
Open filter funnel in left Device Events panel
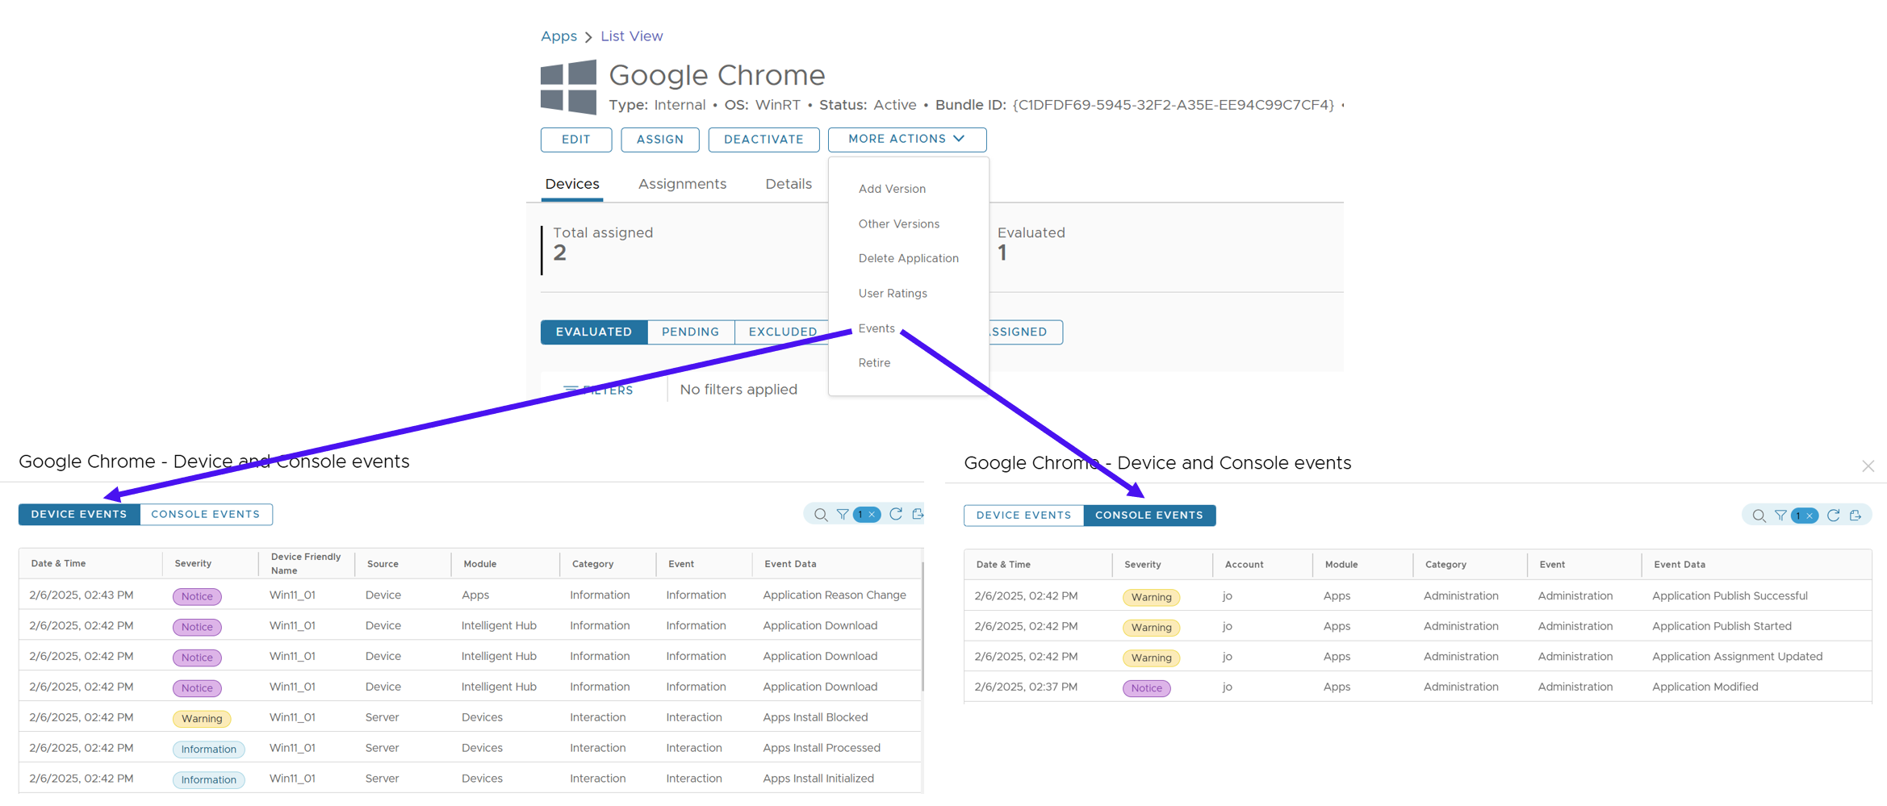tap(843, 515)
